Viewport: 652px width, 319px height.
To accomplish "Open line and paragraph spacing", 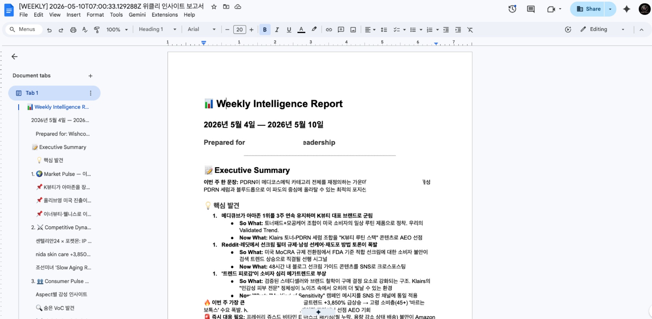I will pos(384,30).
